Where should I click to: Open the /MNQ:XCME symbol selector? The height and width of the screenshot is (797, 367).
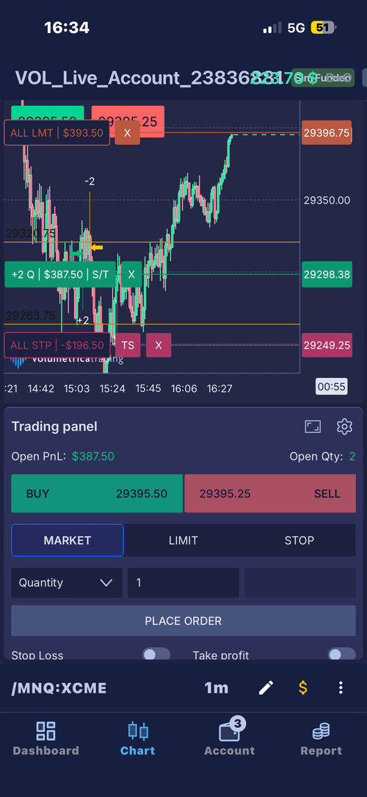click(59, 688)
